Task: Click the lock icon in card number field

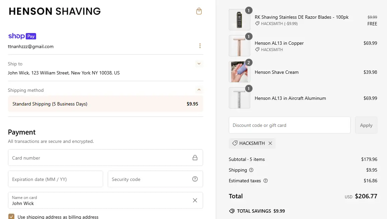Action: pyautogui.click(x=195, y=158)
